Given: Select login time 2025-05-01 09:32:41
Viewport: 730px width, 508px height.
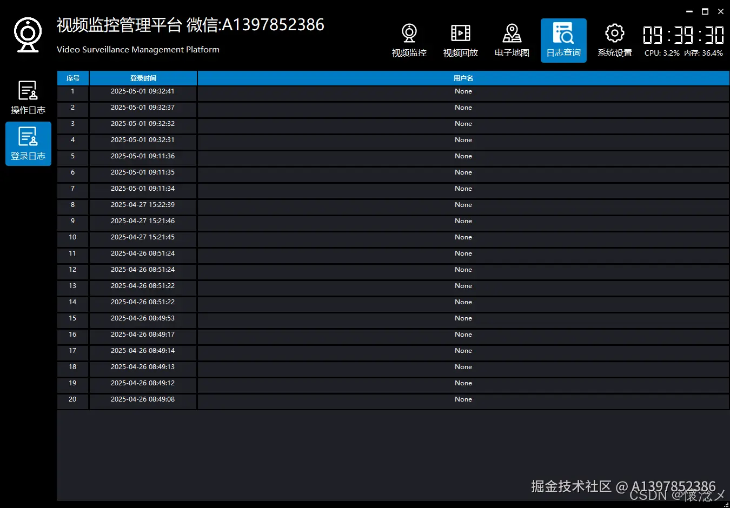Looking at the screenshot, I should point(143,91).
